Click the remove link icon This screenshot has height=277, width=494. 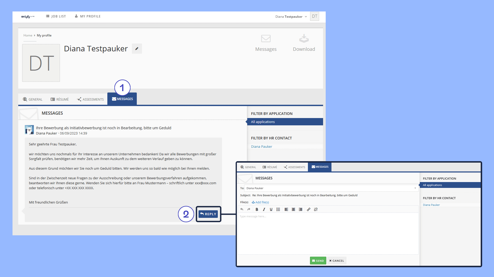(x=316, y=209)
